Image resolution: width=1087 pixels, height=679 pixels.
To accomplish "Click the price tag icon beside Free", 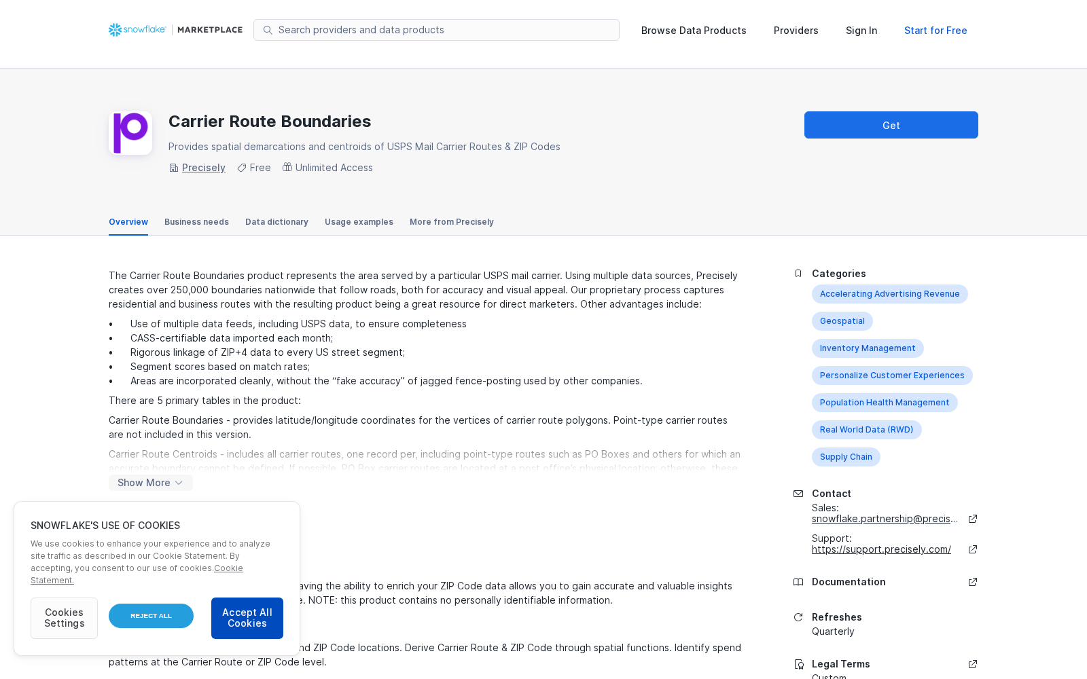I will pos(242,168).
